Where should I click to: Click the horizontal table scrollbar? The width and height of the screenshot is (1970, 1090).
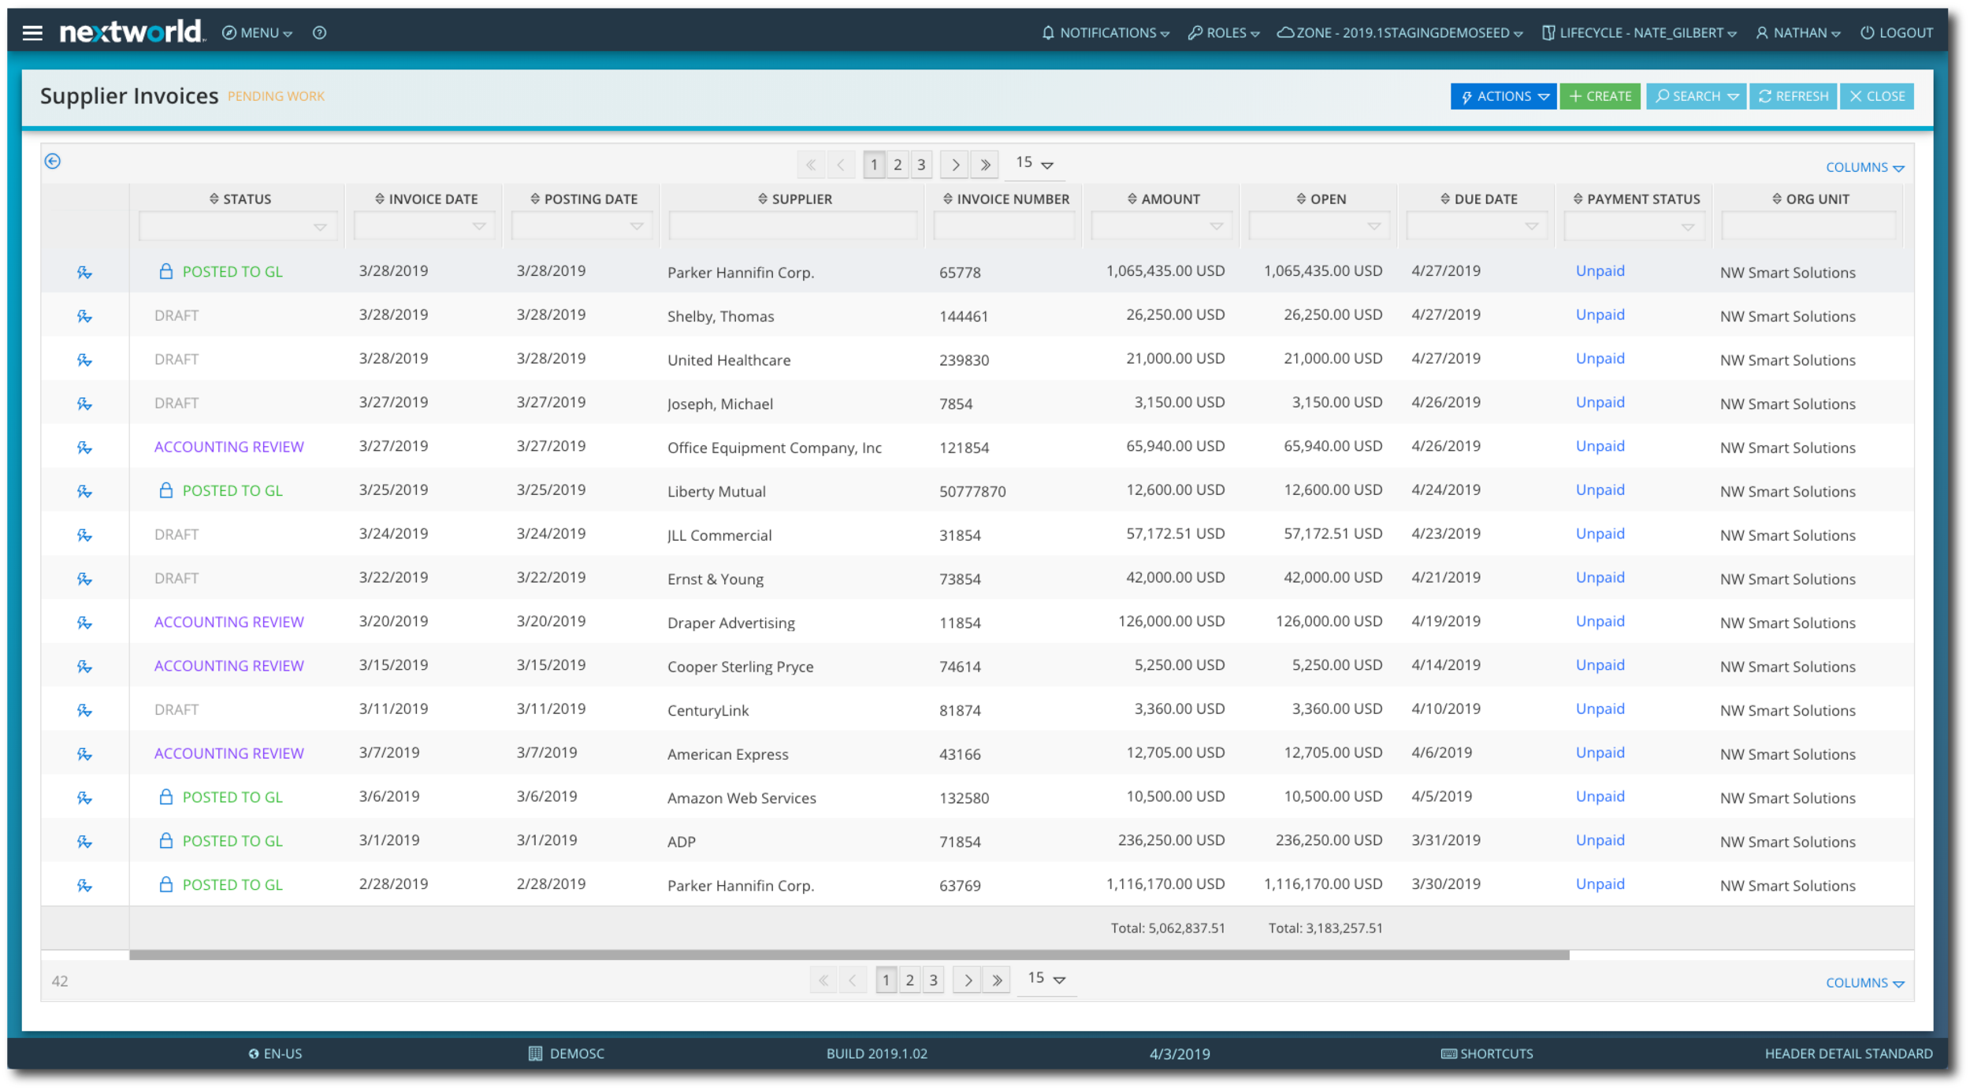coord(849,955)
